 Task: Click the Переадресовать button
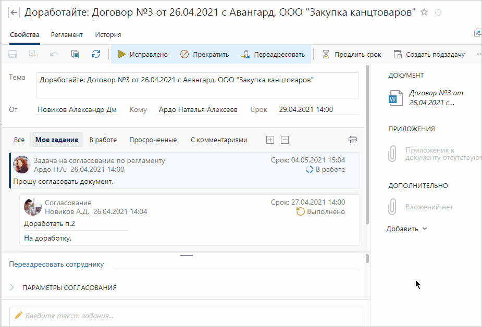pos(274,54)
